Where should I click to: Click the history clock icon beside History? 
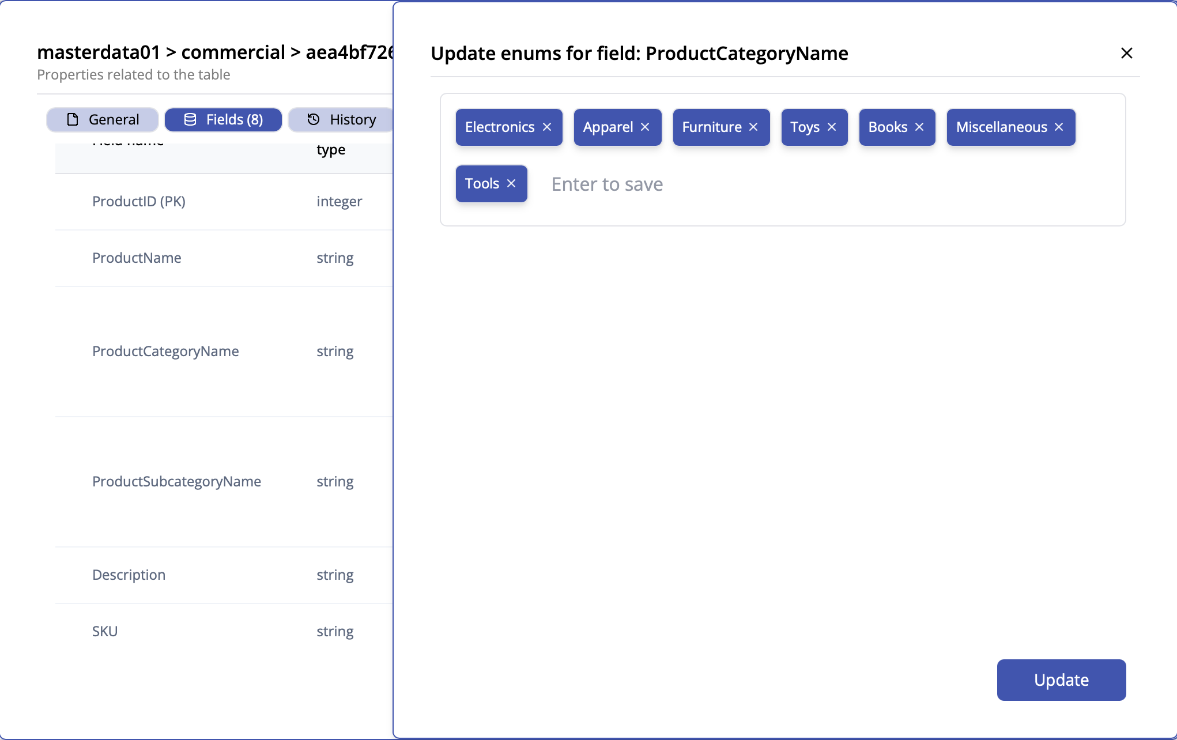tap(313, 119)
